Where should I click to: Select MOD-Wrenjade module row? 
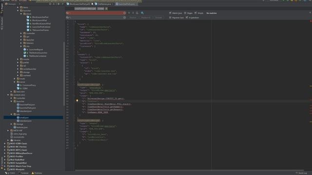(34, 170)
